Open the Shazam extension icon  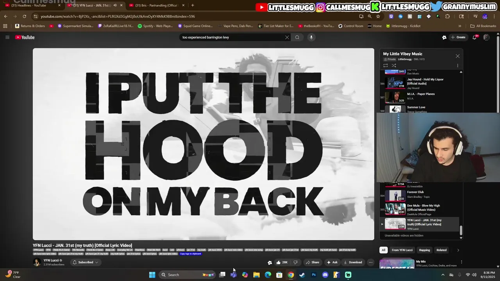[x=400, y=16]
